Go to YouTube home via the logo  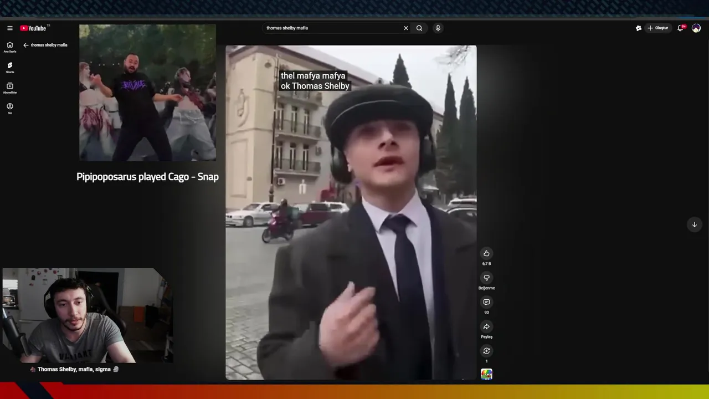(x=34, y=28)
